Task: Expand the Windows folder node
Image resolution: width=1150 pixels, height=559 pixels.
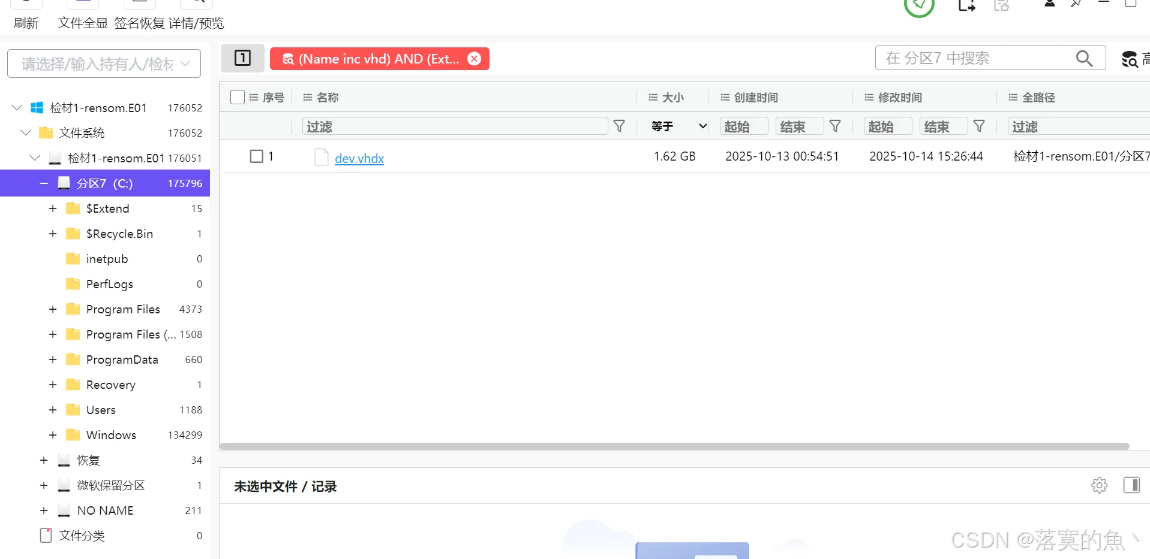Action: (x=53, y=434)
